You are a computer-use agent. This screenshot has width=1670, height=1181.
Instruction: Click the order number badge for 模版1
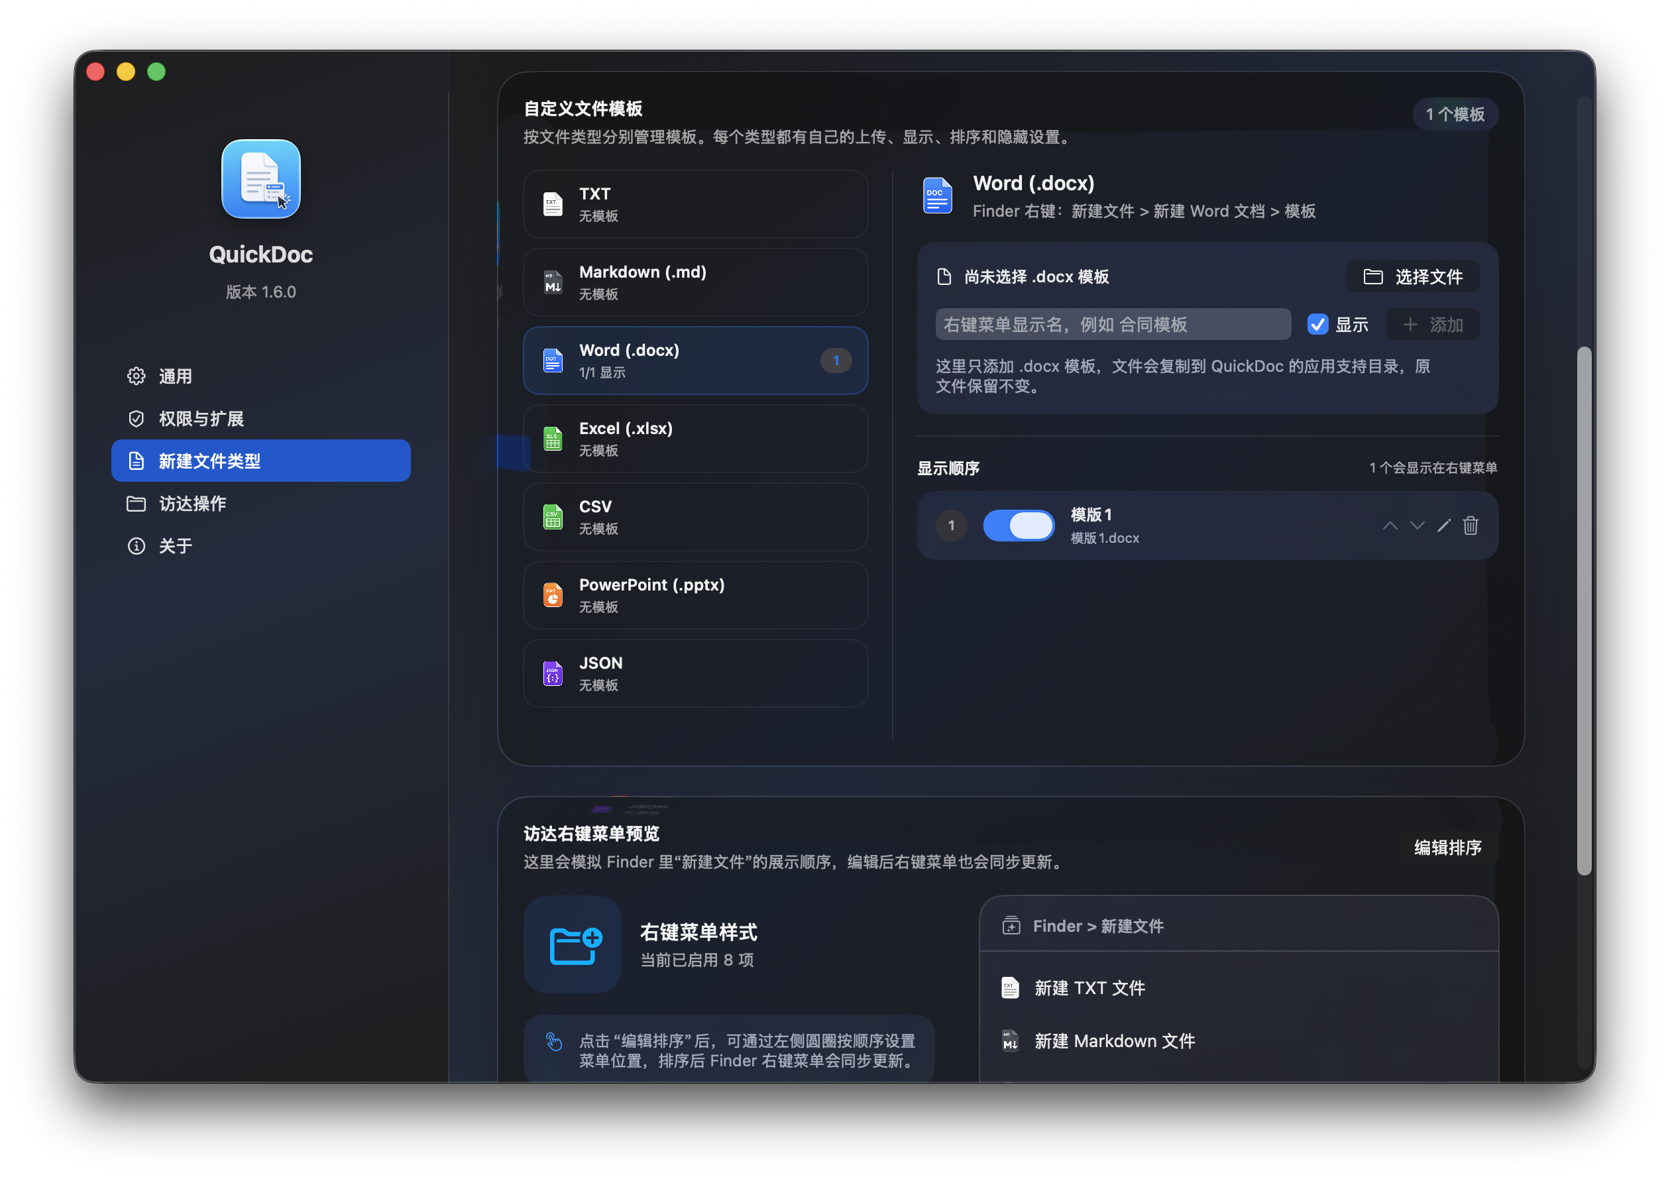(x=951, y=525)
